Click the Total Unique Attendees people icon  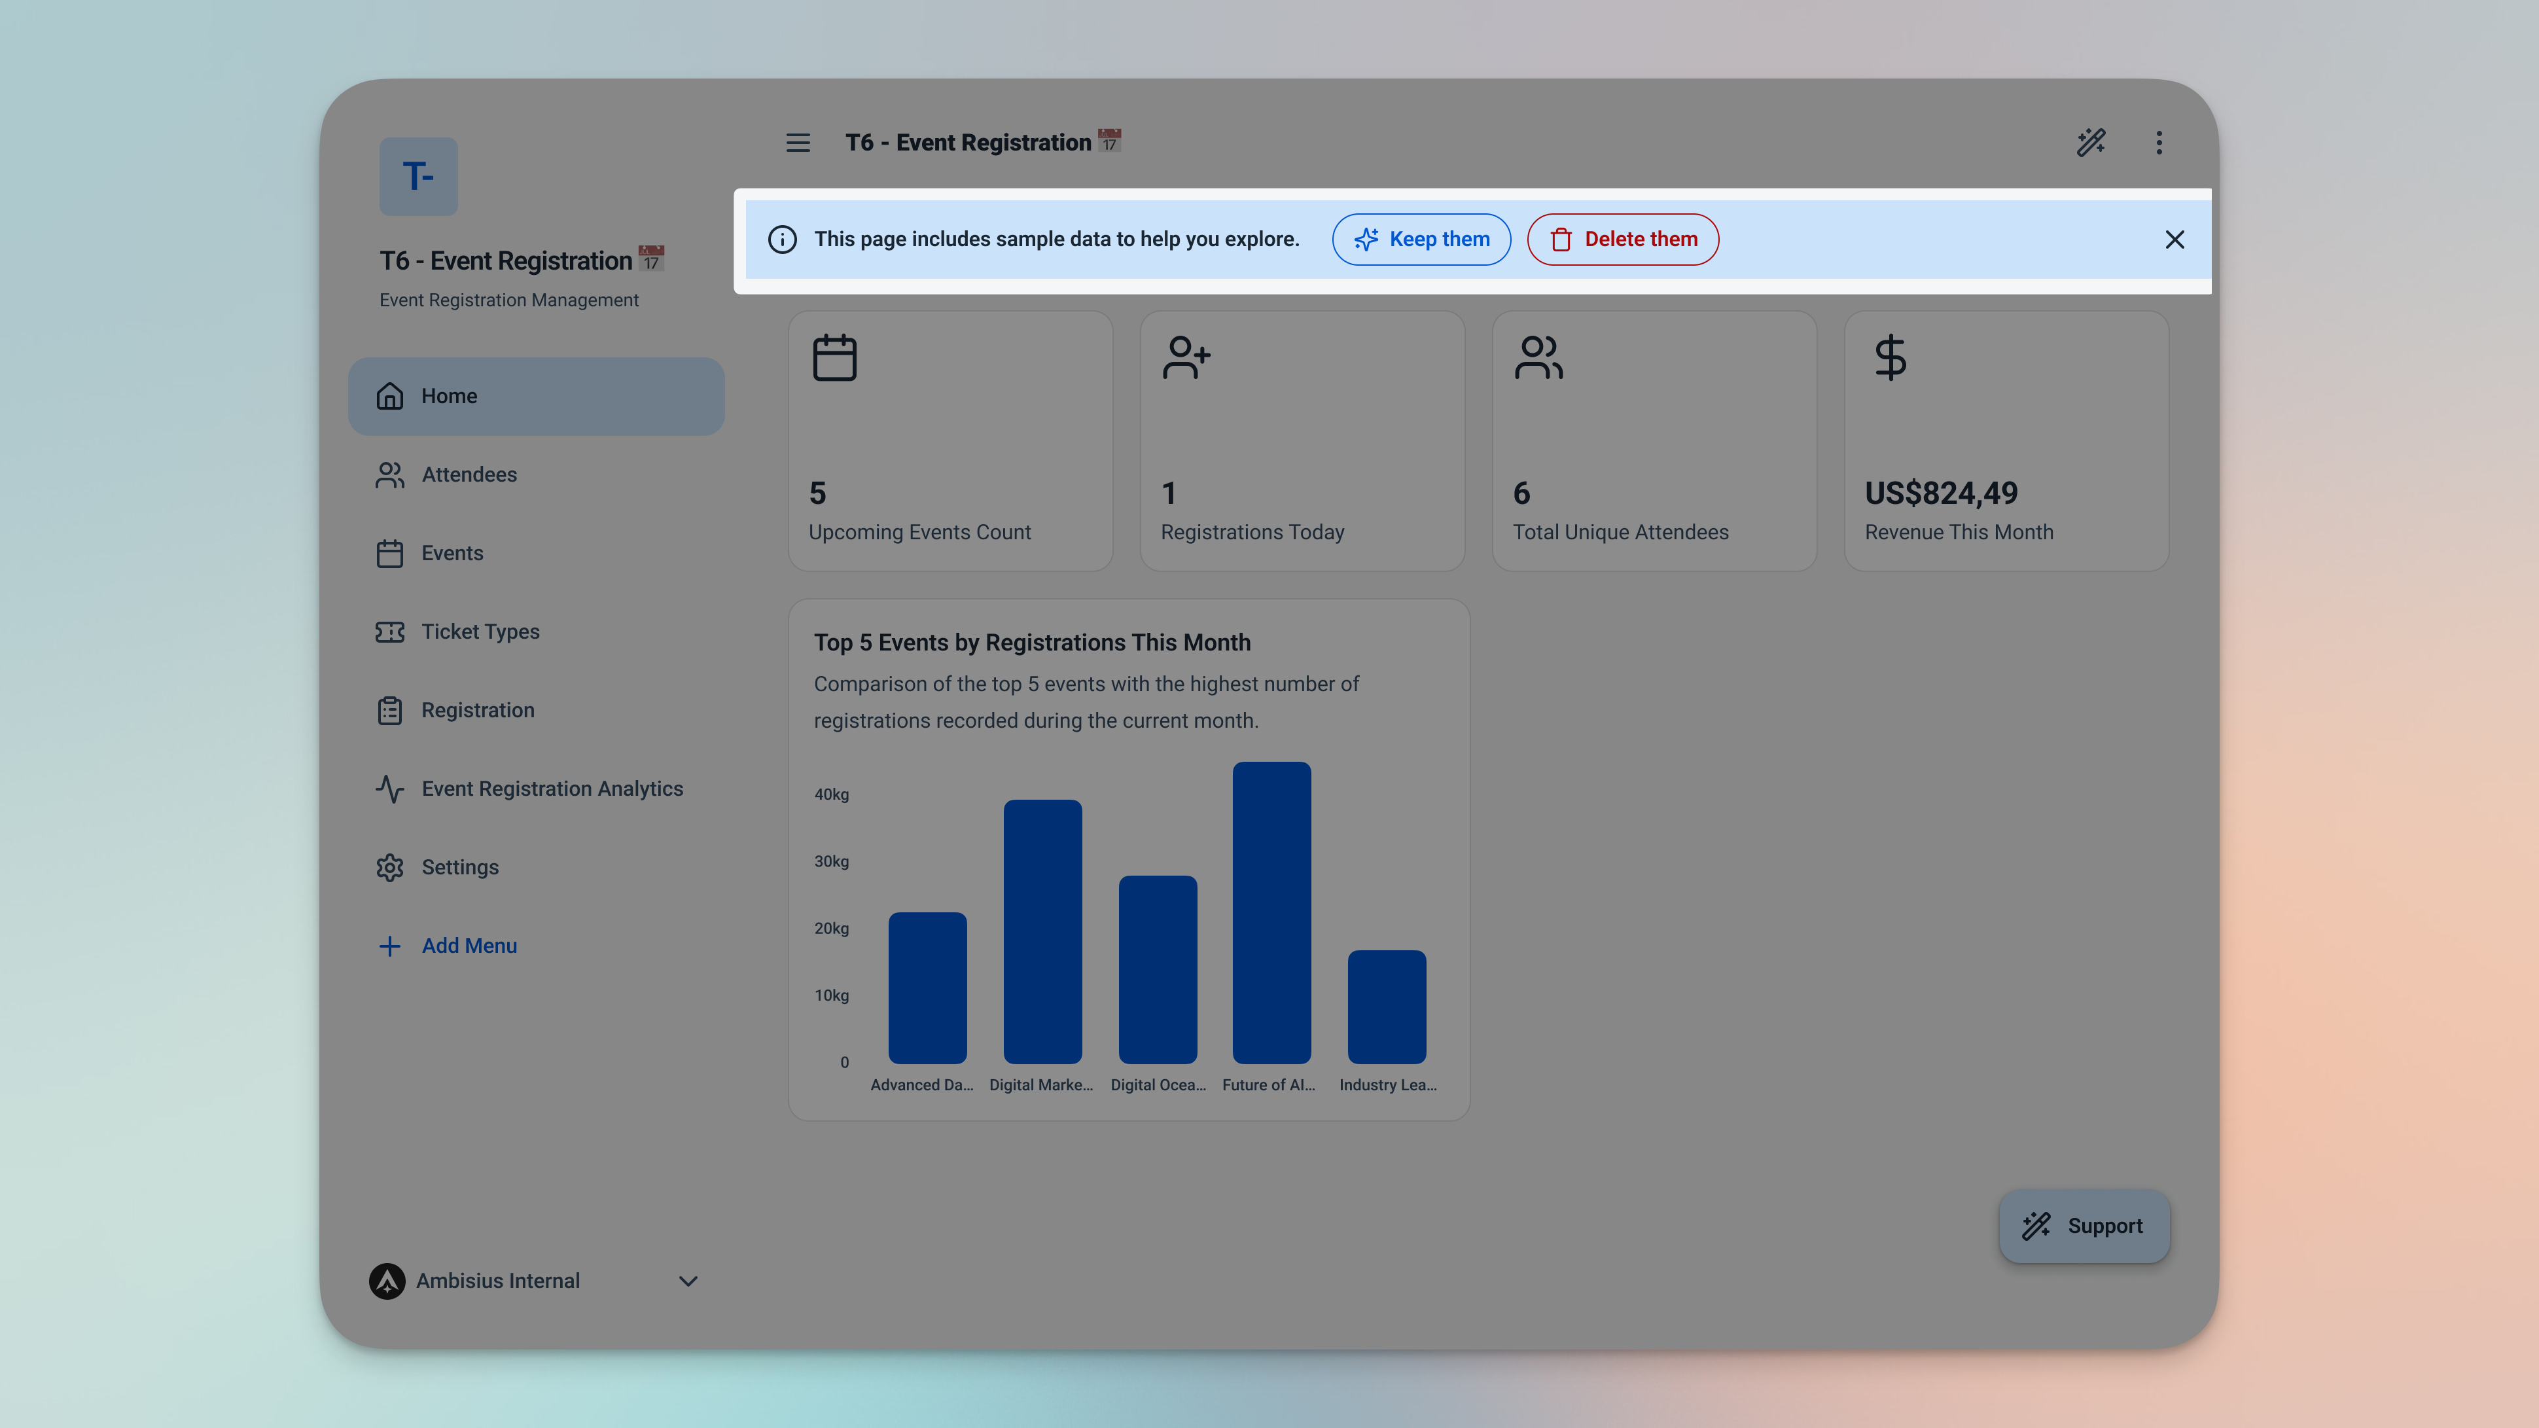(1538, 358)
